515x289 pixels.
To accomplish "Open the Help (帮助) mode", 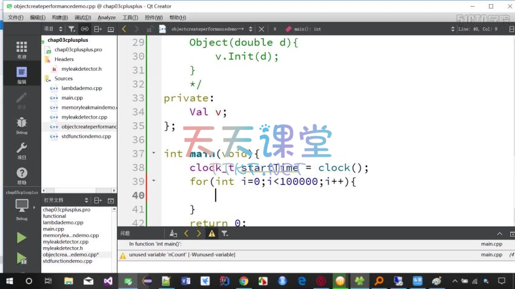I will (21, 175).
